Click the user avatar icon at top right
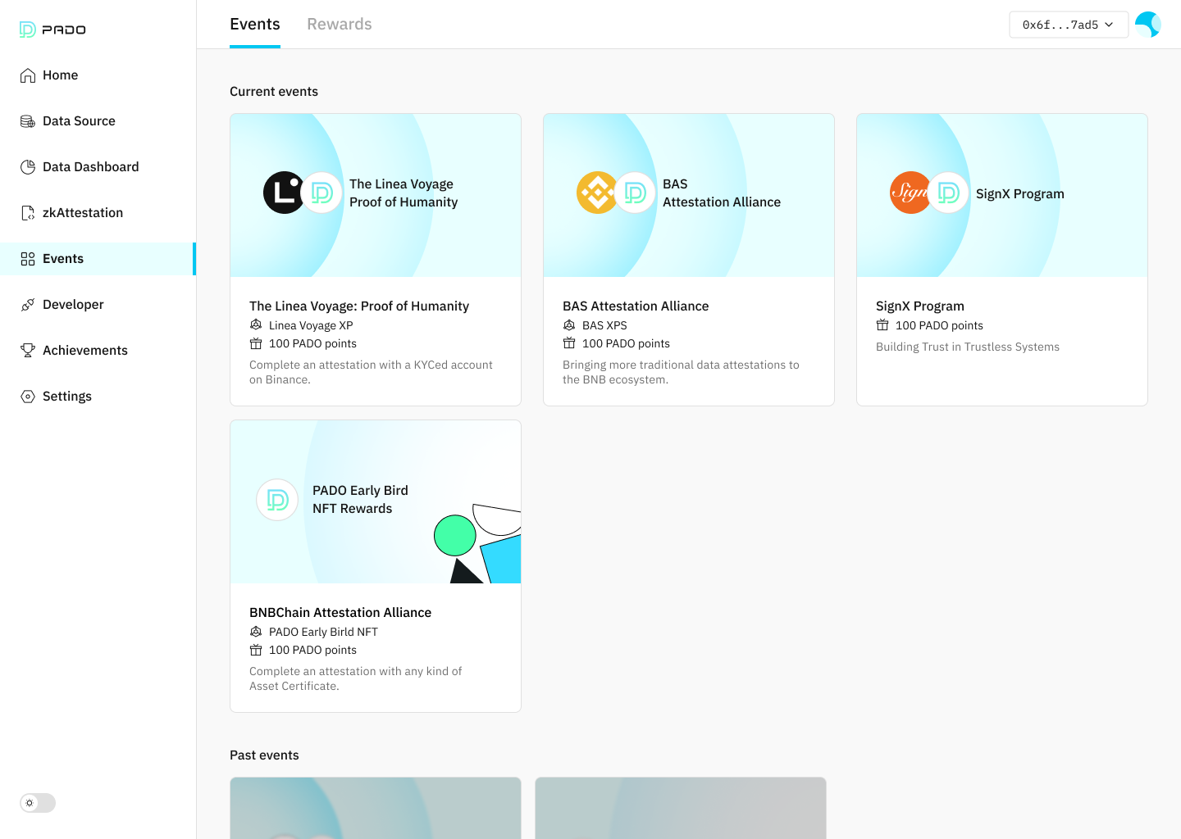Viewport: 1181px width, 839px height. [1148, 25]
